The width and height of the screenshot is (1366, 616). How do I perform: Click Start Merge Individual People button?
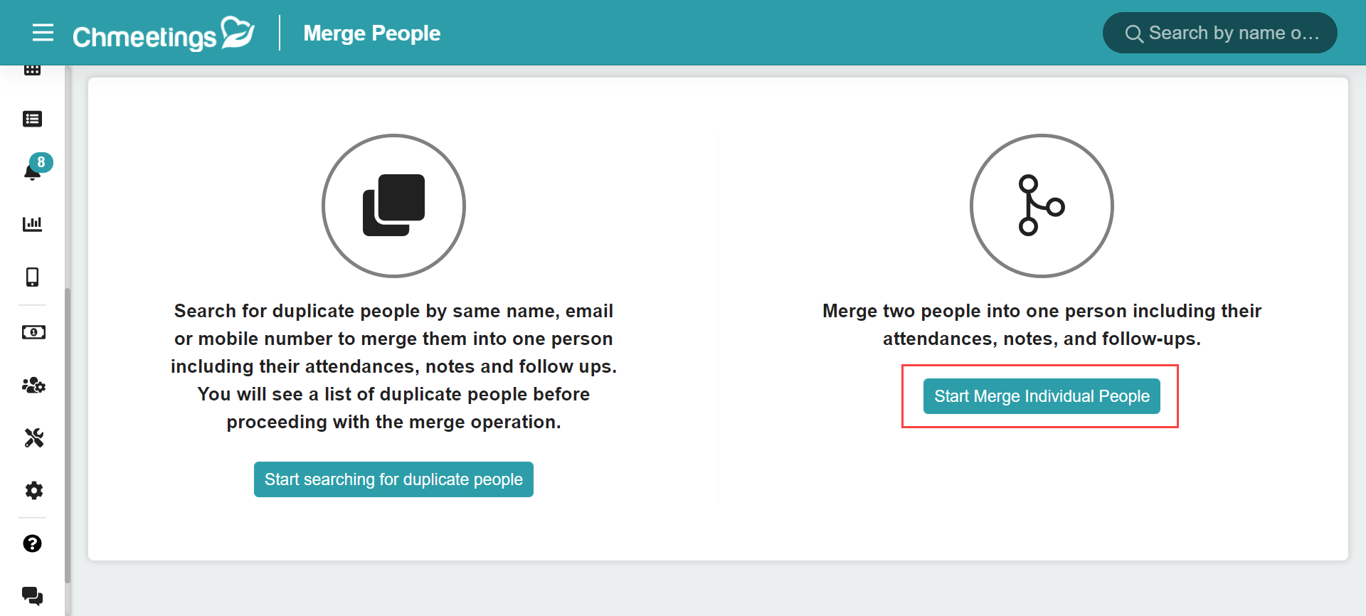point(1042,396)
